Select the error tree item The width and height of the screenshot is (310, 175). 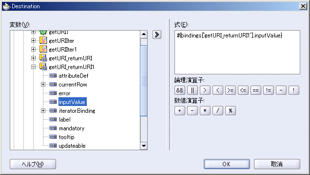point(64,93)
